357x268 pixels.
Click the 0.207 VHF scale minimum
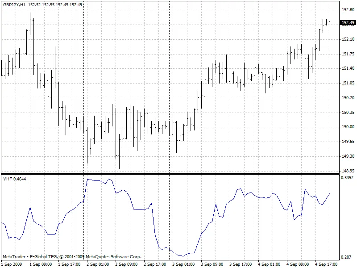[x=346, y=258]
